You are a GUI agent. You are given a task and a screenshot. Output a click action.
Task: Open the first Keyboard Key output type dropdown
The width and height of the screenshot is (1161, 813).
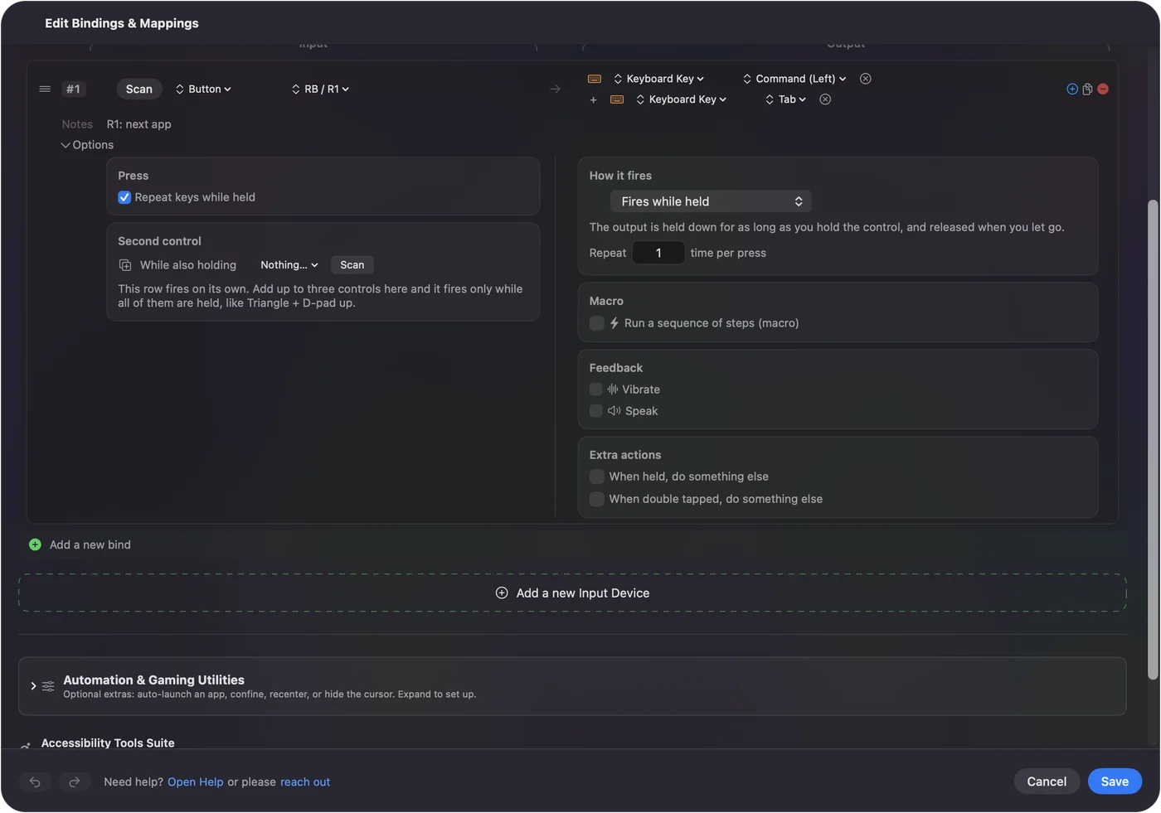click(659, 79)
